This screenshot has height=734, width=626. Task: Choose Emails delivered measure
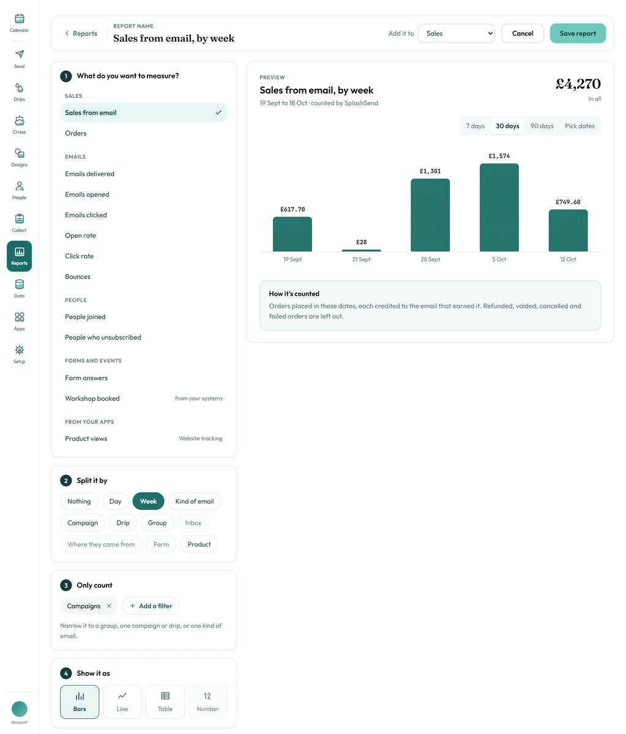pos(144,174)
